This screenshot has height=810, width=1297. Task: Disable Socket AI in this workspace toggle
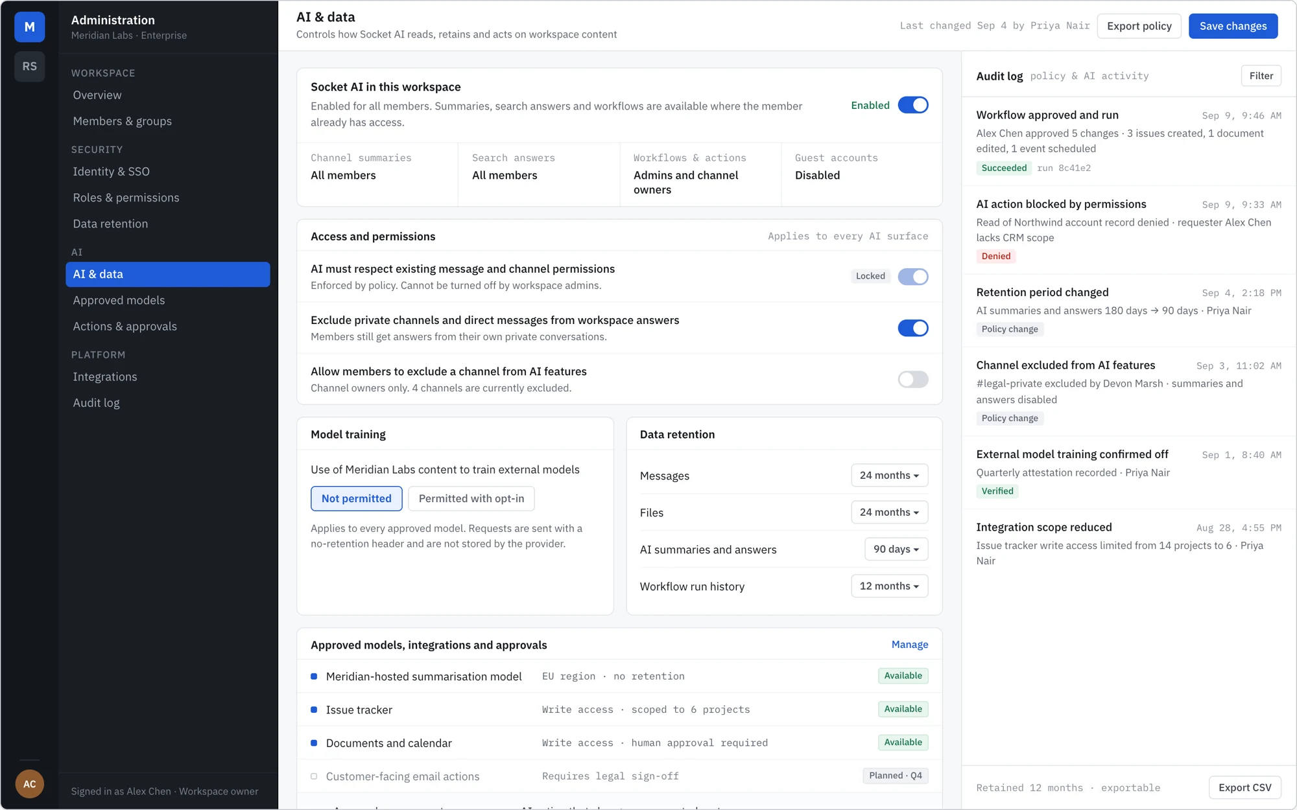click(912, 105)
